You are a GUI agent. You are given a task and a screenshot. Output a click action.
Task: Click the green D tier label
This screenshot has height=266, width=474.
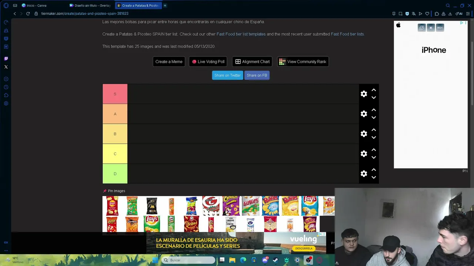(x=115, y=174)
